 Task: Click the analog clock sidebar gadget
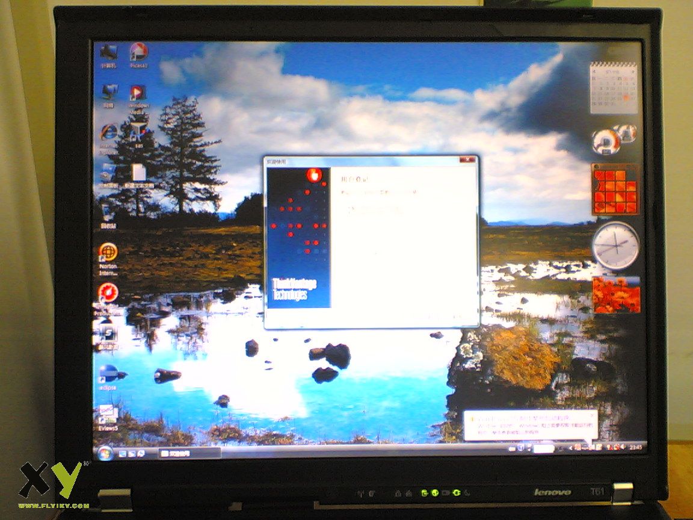click(615, 246)
